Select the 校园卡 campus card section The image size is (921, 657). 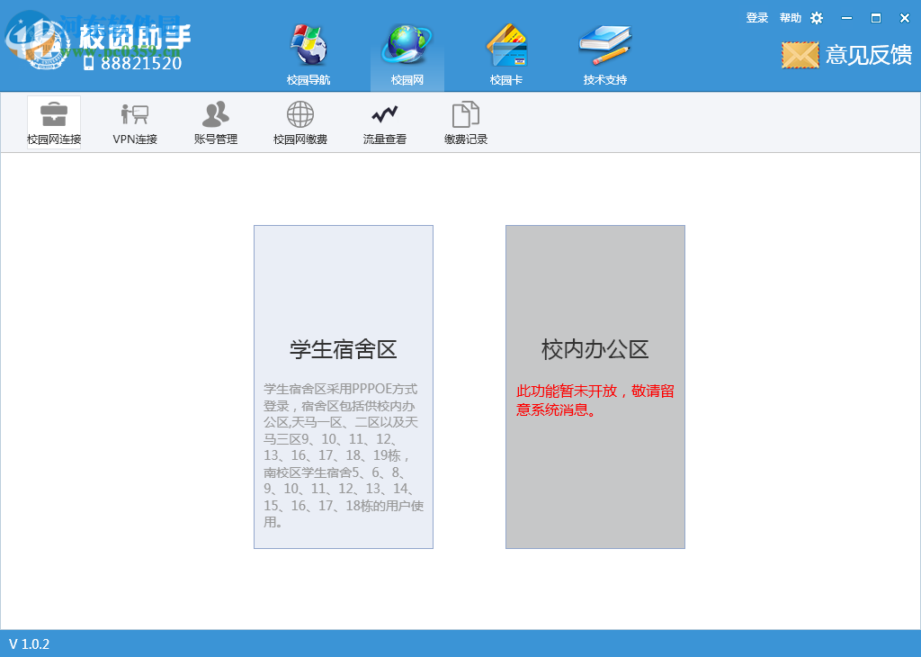(506, 51)
